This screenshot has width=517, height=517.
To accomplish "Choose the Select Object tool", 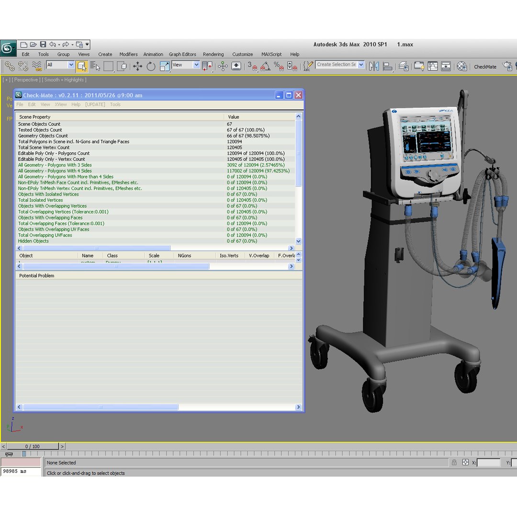I will [x=81, y=66].
